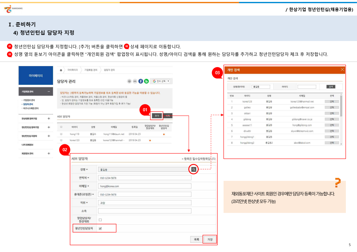This screenshot has width=357, height=252.
Task: Collapse the 기업회원 관리 sidebar section
Action: point(49,92)
